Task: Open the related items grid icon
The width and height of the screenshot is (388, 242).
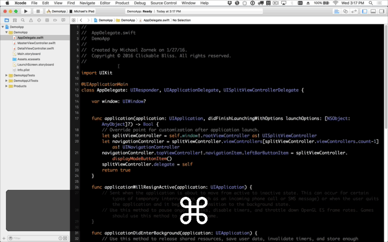Action: [73, 20]
